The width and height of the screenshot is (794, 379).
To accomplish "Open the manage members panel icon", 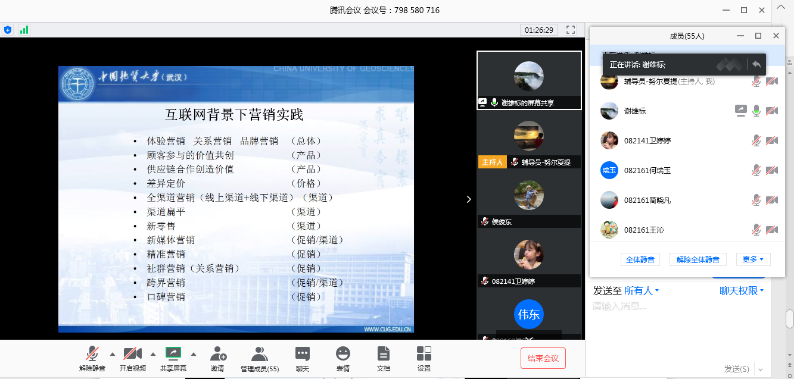I will [x=259, y=354].
